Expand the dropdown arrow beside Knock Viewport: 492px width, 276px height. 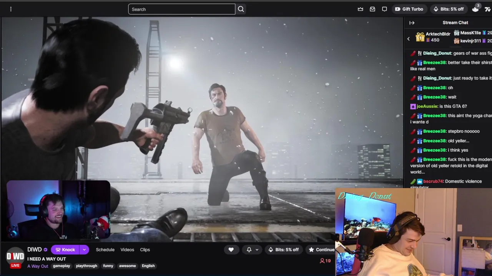click(x=84, y=250)
